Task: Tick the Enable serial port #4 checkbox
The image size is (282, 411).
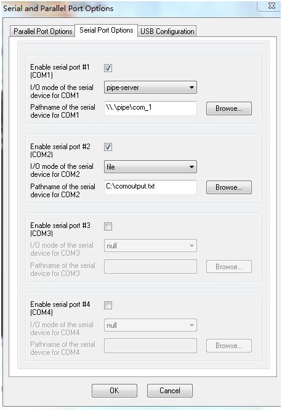Action: pos(108,306)
